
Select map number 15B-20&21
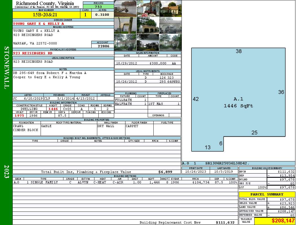point(45,15)
